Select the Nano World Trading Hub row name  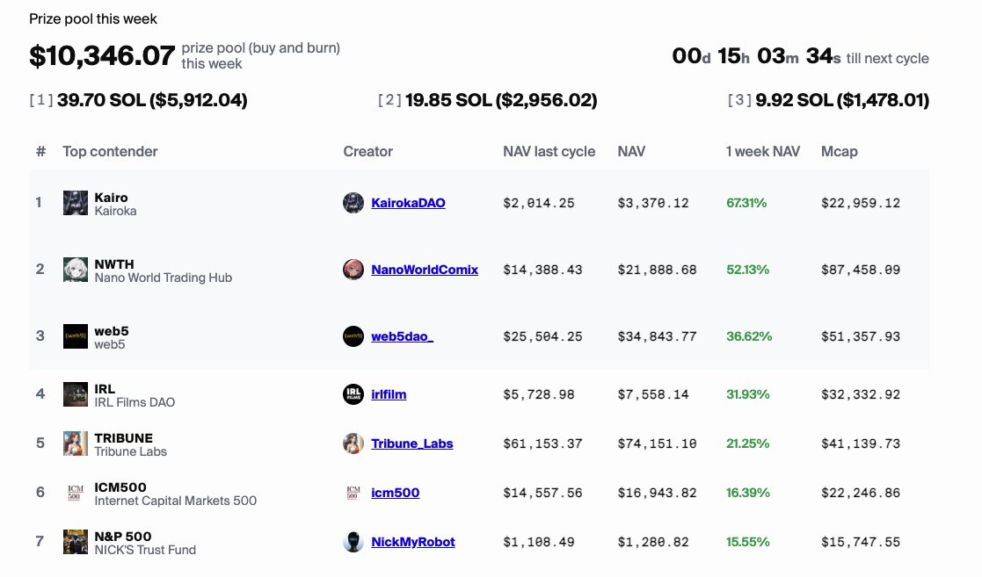coord(163,278)
